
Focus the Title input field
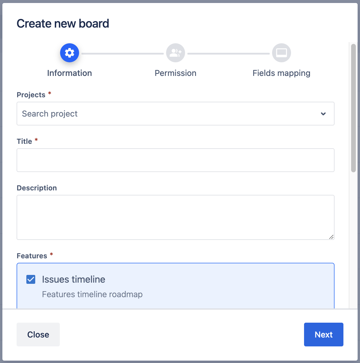[176, 160]
